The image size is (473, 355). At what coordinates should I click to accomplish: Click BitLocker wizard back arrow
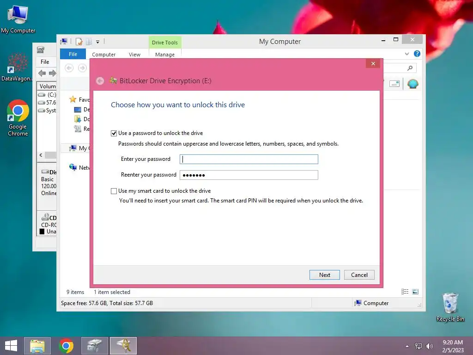click(100, 81)
